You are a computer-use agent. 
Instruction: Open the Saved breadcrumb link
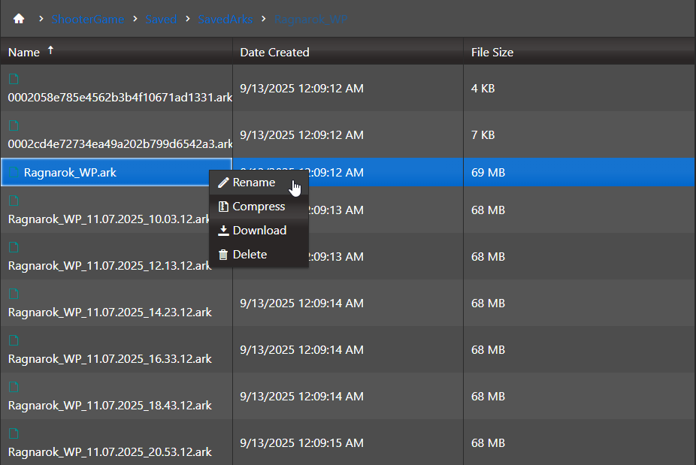[x=161, y=19]
